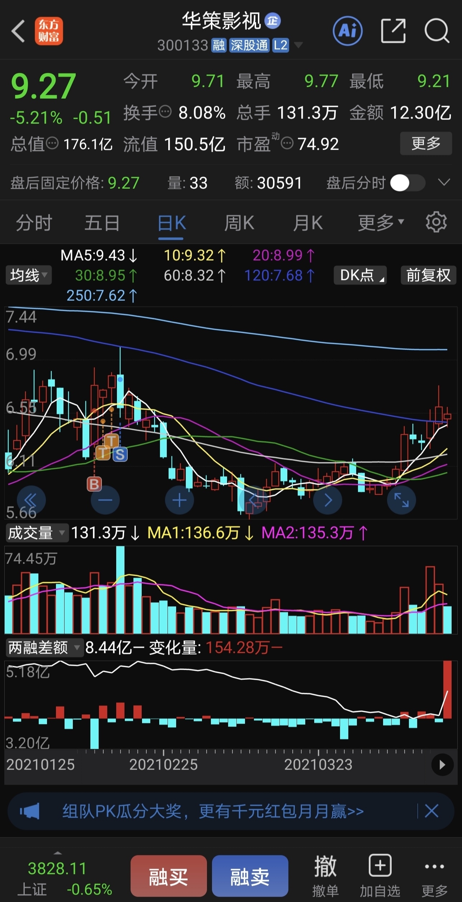Viewport: 462px width, 902px height.
Task: Tap the 华策影视 stock title
Action: [x=221, y=21]
